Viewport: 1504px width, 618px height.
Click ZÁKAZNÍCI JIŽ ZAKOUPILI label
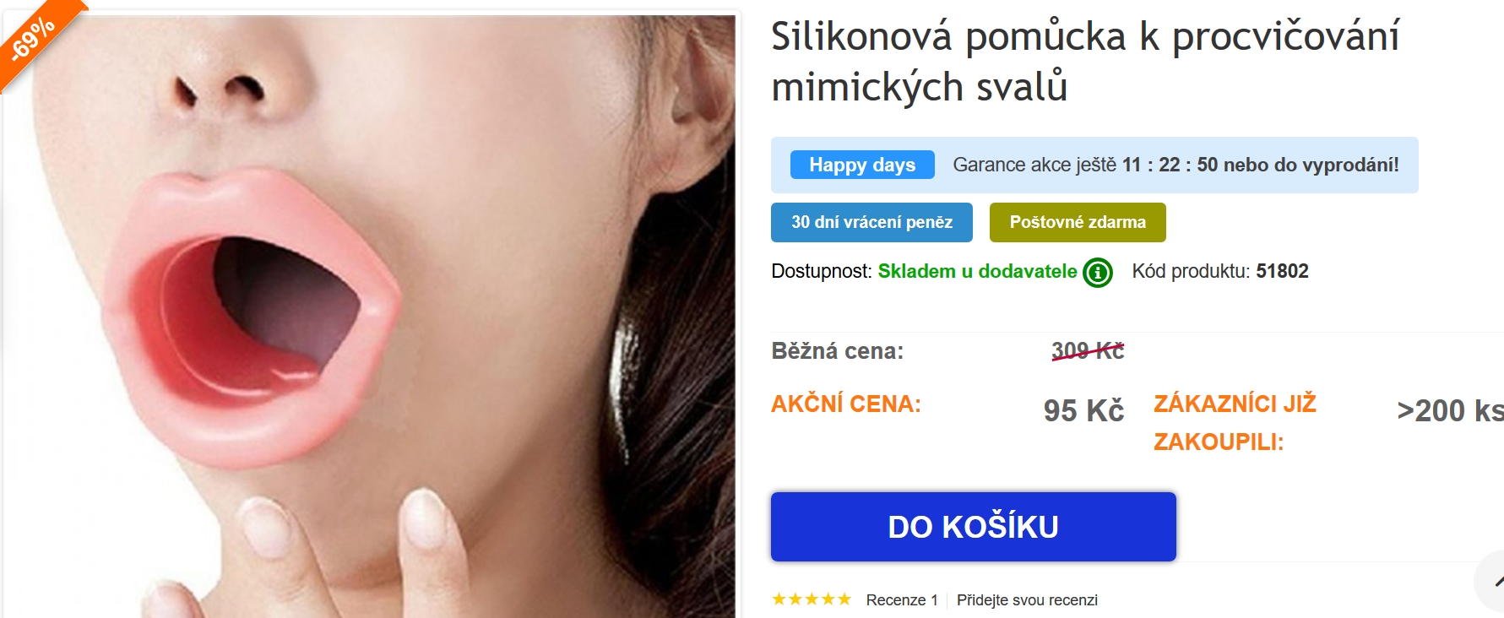[x=1235, y=422]
